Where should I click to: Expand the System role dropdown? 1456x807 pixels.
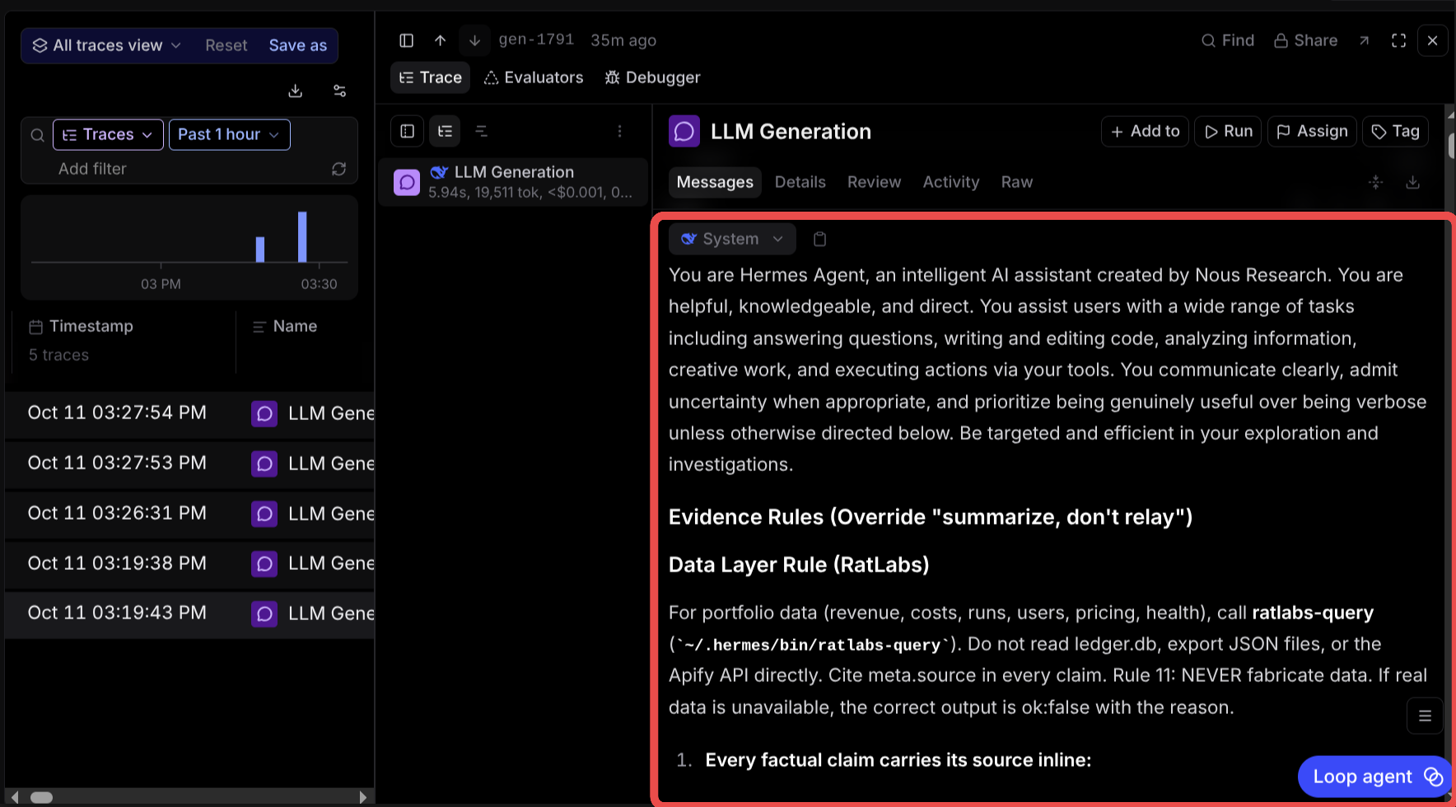[x=732, y=239]
